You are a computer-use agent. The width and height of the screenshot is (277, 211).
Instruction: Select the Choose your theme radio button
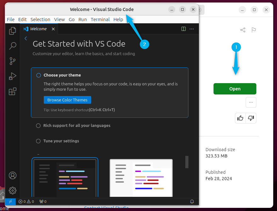click(x=38, y=75)
